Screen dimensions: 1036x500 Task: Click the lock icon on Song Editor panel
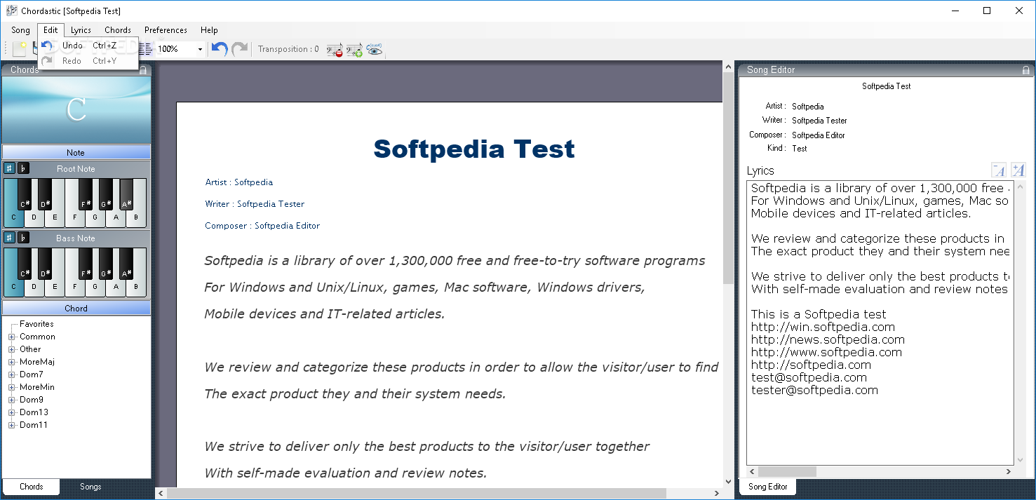point(1025,70)
